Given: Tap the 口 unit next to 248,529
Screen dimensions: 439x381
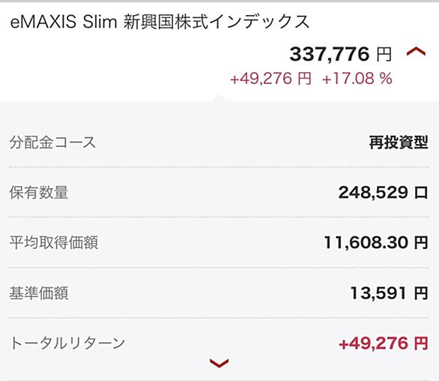Looking at the screenshot, I should pos(421,193).
